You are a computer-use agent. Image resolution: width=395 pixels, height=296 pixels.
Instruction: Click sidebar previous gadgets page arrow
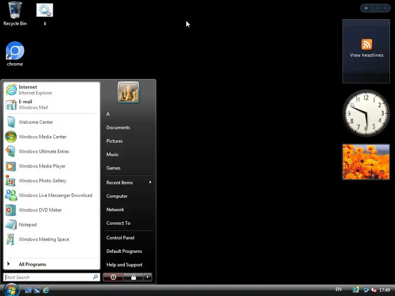point(378,8)
